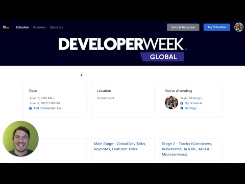Click the Dev Network logo icon
This screenshot has height=184, width=245.
(6, 27)
